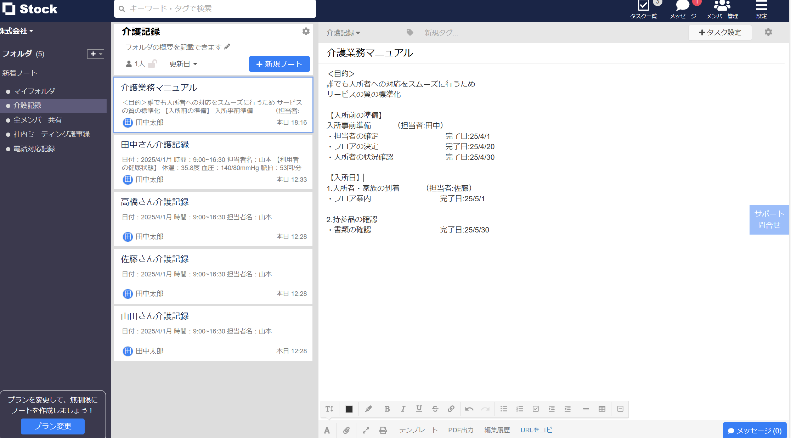Viewport: 791px width, 438px height.
Task: Toggle the folder lock icon
Action: coord(152,64)
